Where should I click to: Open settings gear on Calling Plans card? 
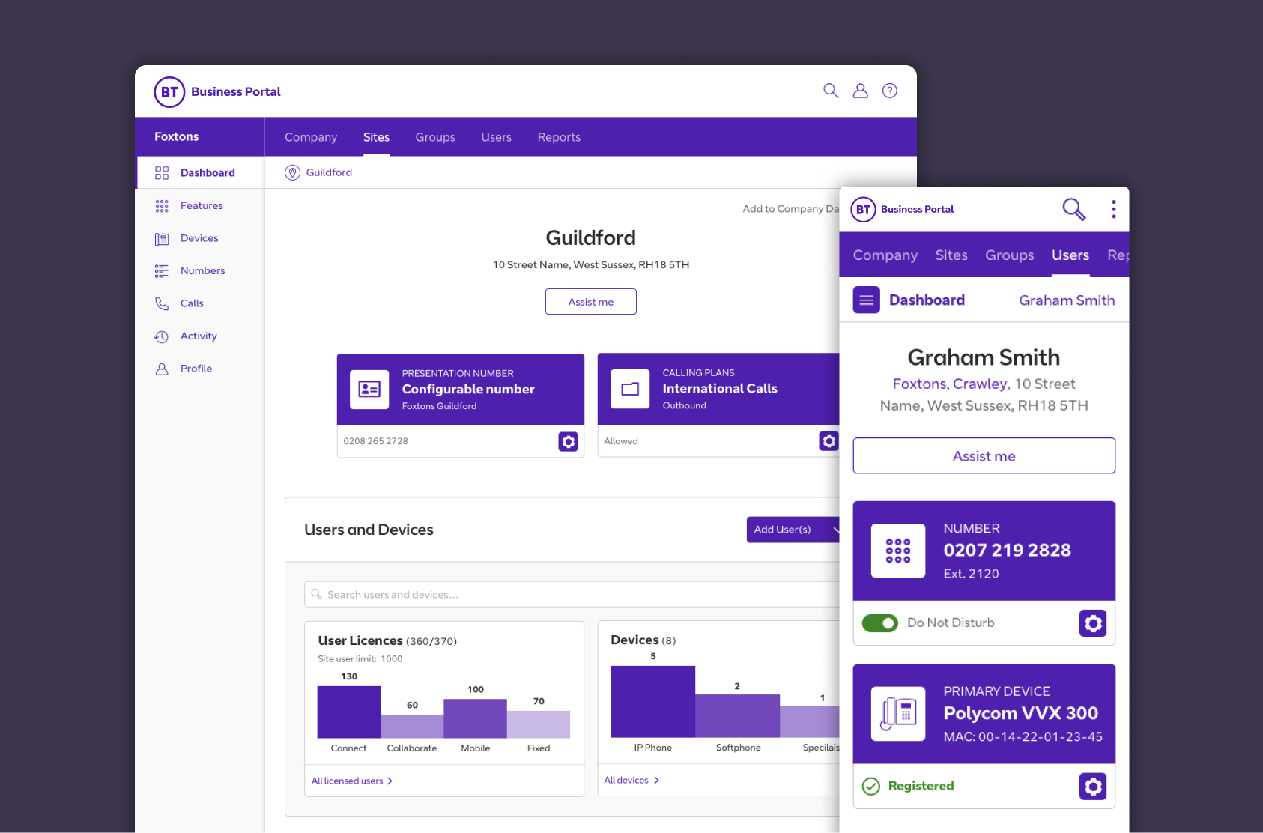[828, 441]
